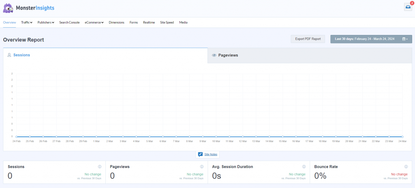Click the Sessions info icon
The image size is (415, 188).
(x=100, y=166)
